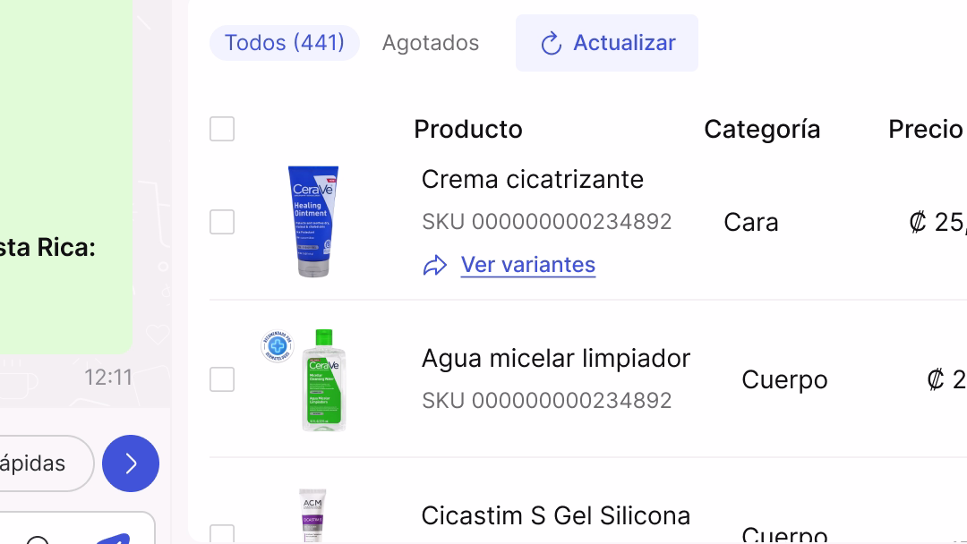Click the Actualizar button label
The height and width of the screenshot is (544, 967).
624,43
